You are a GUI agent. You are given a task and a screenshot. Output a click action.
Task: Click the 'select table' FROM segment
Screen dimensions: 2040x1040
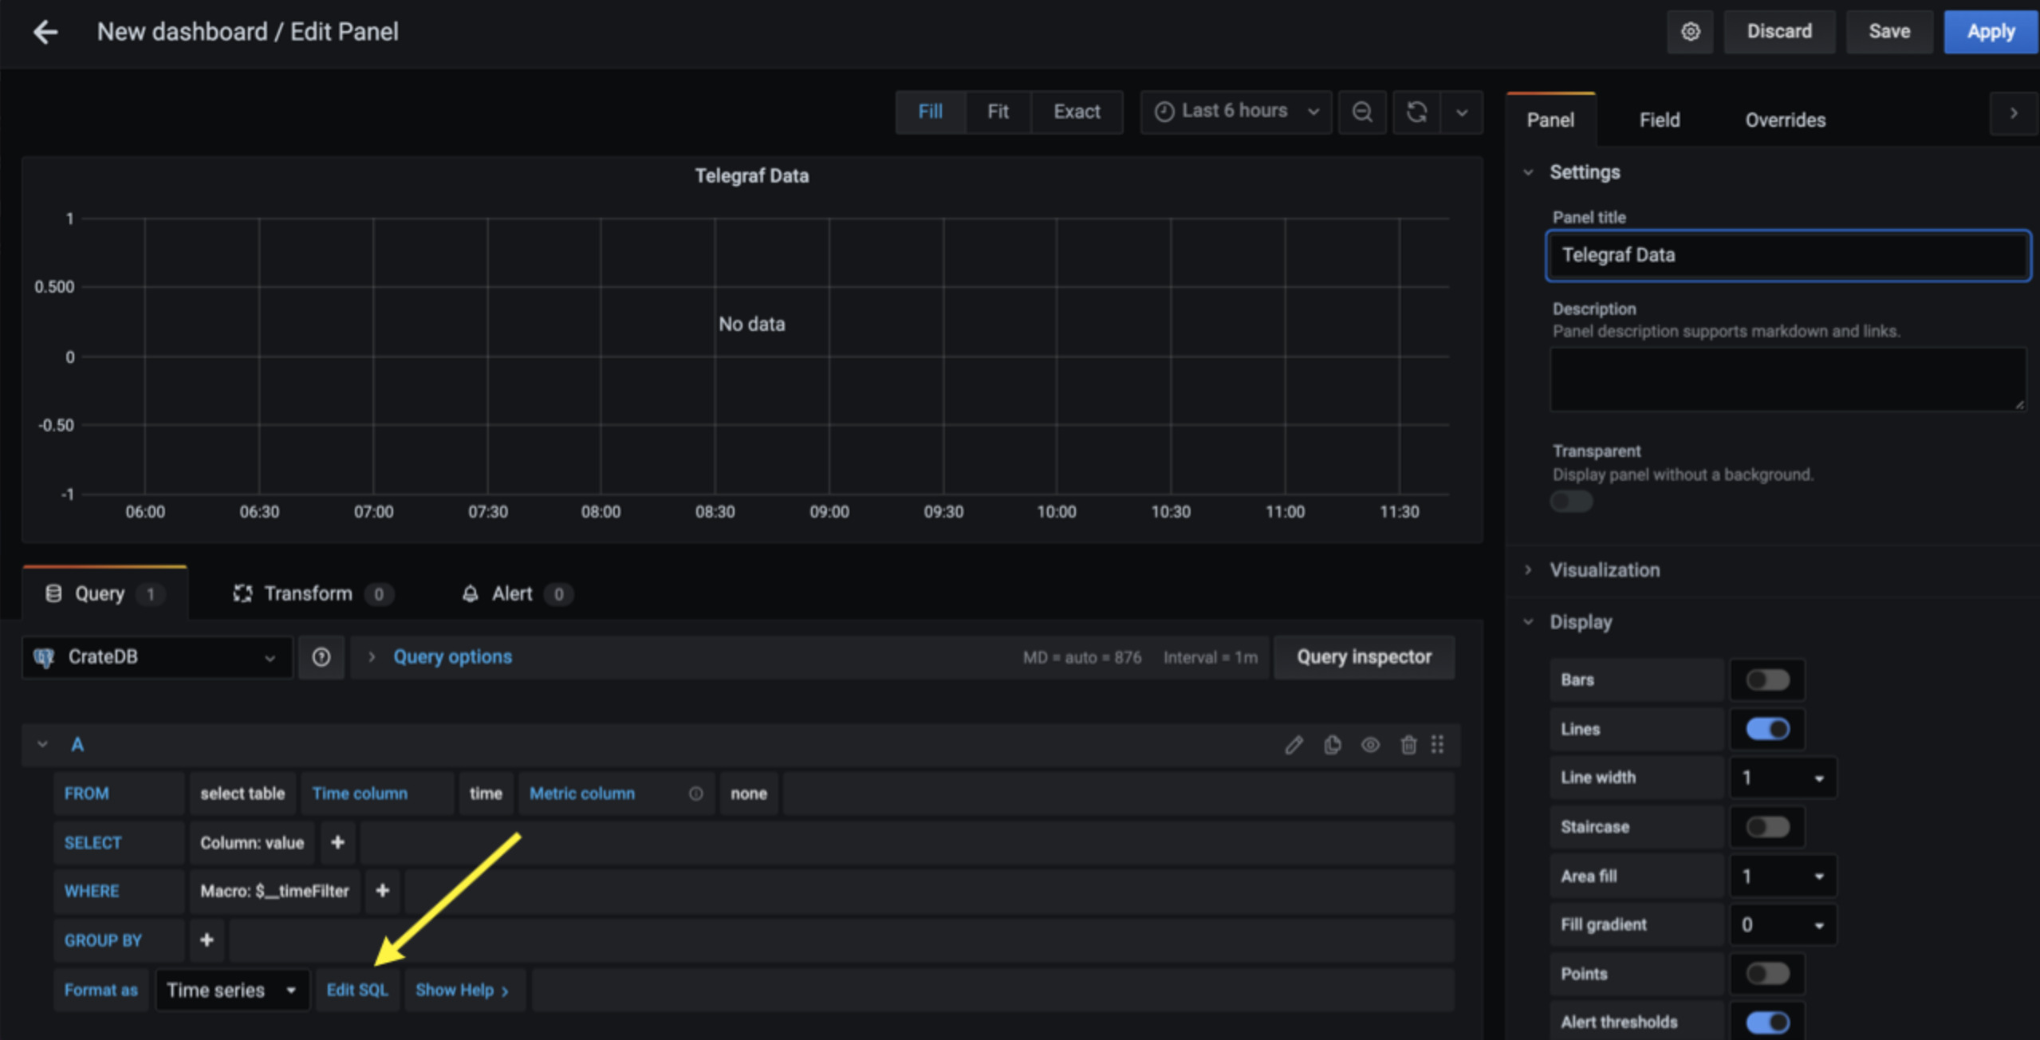[x=242, y=794]
